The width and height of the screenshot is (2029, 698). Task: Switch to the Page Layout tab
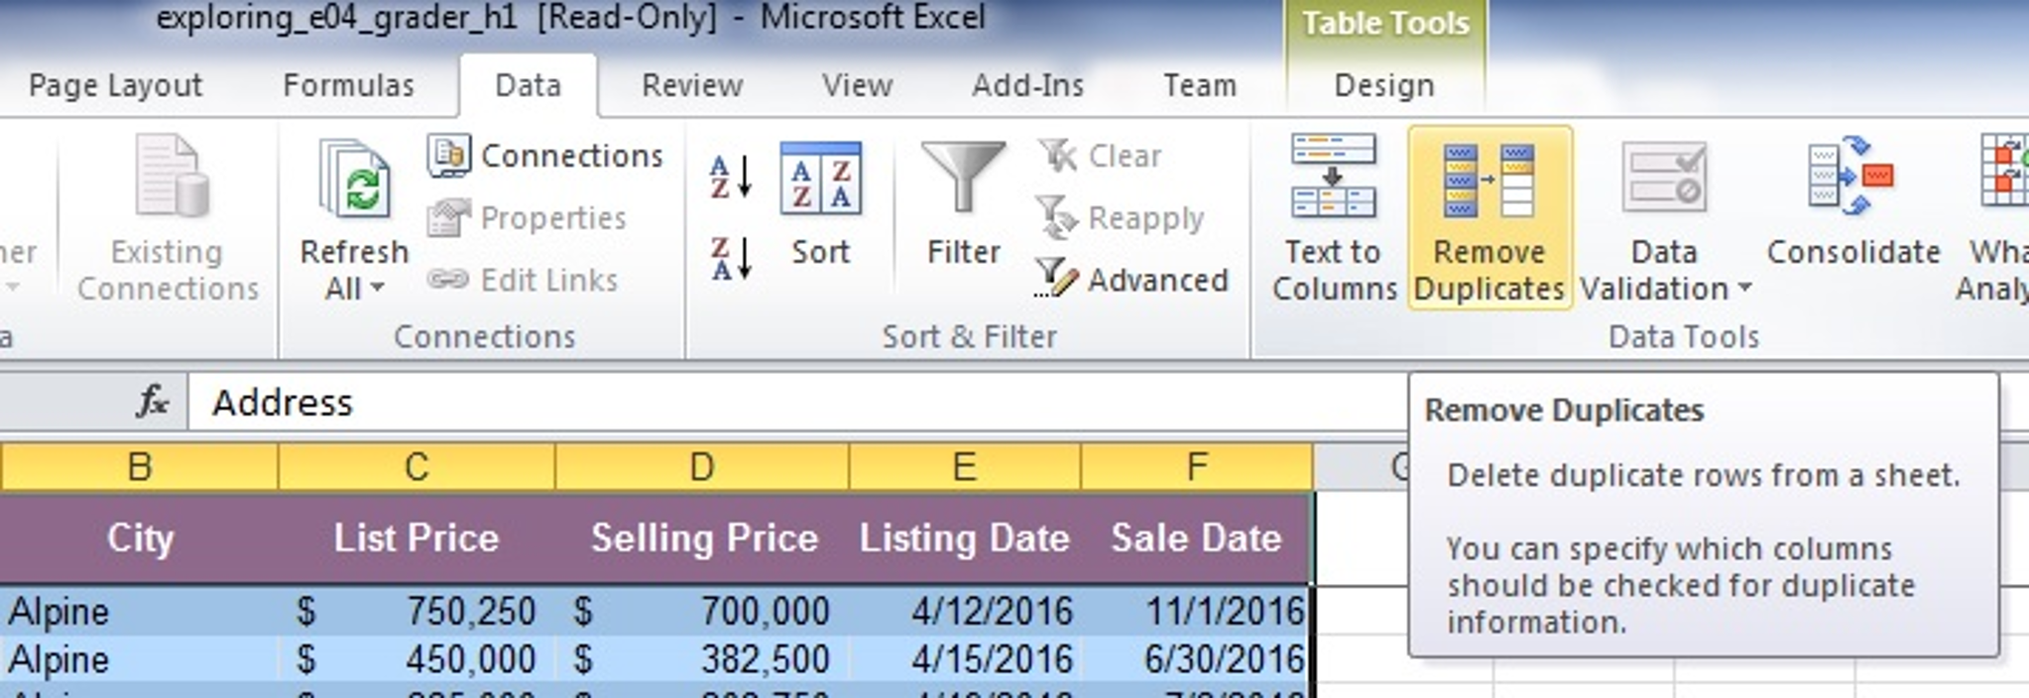(x=115, y=85)
